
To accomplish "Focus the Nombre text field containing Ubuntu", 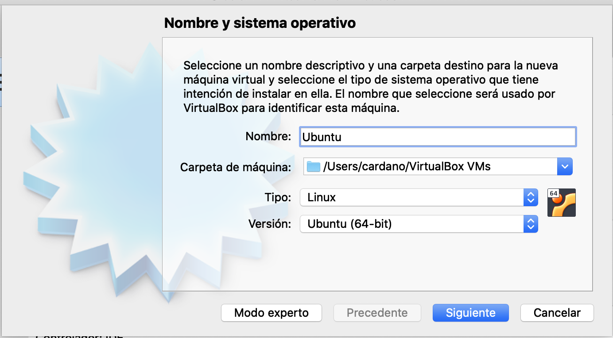I will click(x=438, y=137).
